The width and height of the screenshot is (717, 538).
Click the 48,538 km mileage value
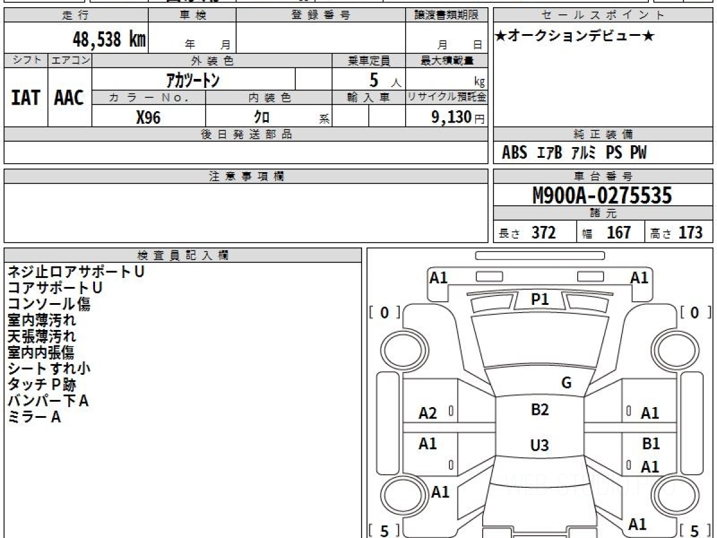point(109,39)
